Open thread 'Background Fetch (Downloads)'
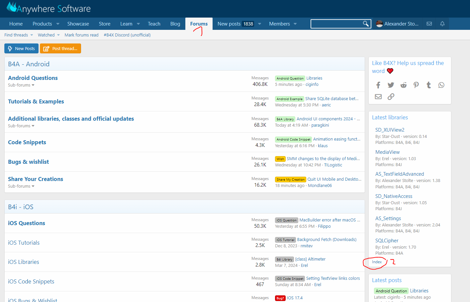 pos(327,240)
